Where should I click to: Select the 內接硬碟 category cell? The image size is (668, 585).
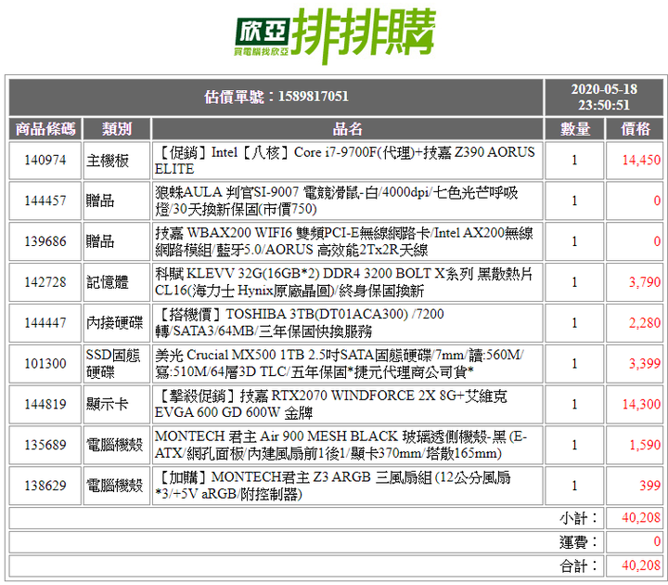tap(117, 323)
